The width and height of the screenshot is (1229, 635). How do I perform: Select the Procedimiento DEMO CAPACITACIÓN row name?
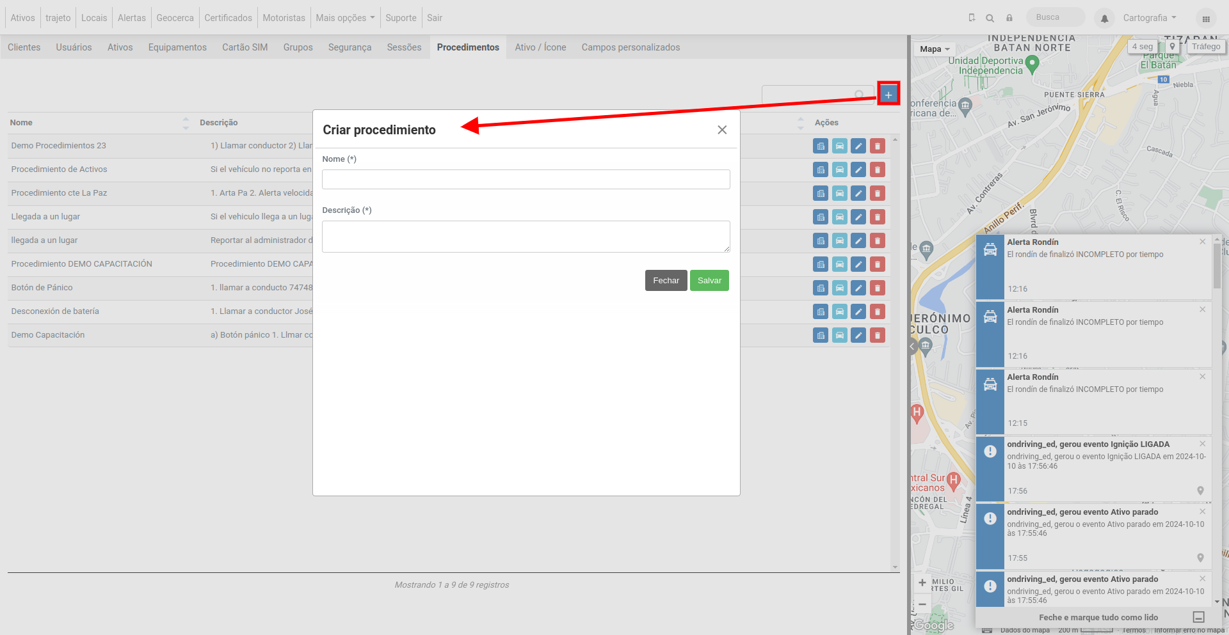(81, 264)
